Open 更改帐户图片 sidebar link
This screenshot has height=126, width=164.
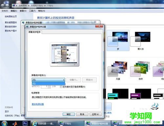point(11,31)
